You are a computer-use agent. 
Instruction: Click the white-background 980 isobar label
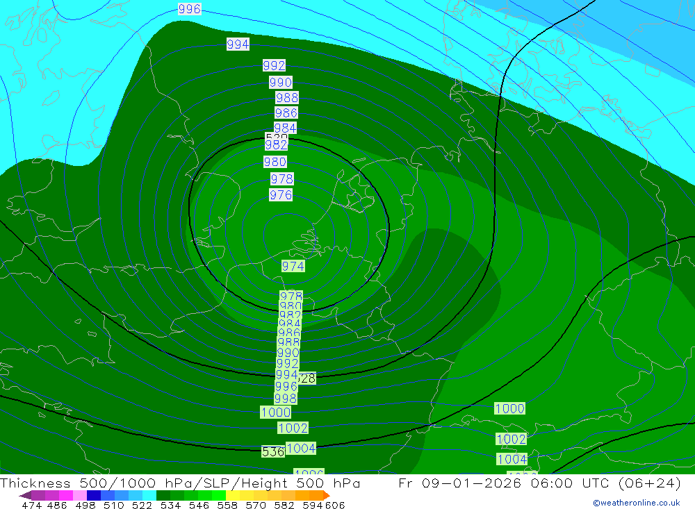pyautogui.click(x=275, y=162)
